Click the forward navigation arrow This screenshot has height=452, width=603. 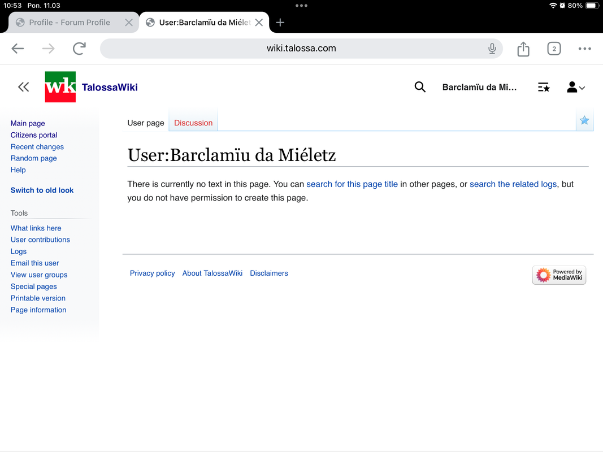[x=48, y=49]
